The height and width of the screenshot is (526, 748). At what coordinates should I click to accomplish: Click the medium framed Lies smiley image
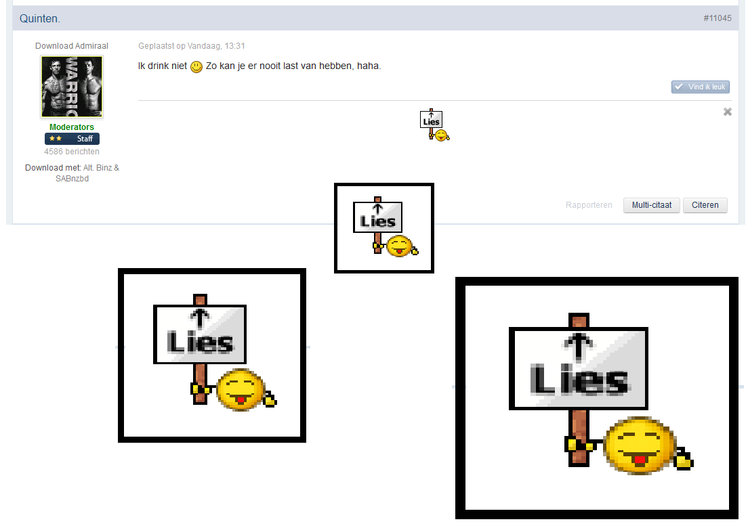(x=384, y=228)
